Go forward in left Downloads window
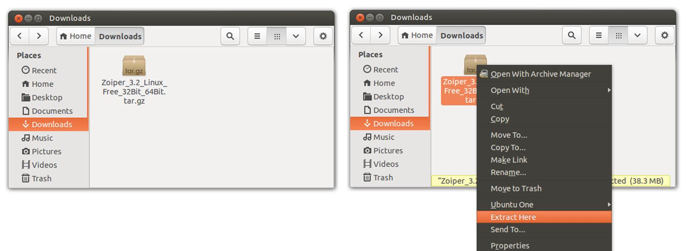692x251 pixels. [x=38, y=36]
